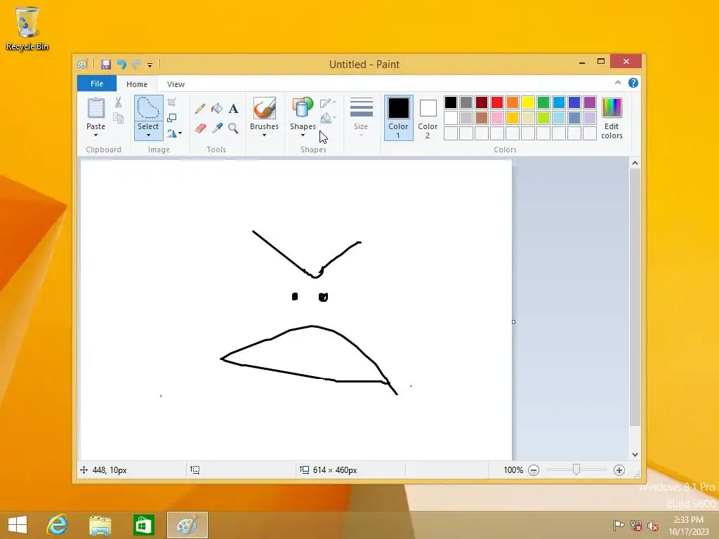719x539 pixels.
Task: Click the Crop icon in Image group
Action: pyautogui.click(x=171, y=102)
